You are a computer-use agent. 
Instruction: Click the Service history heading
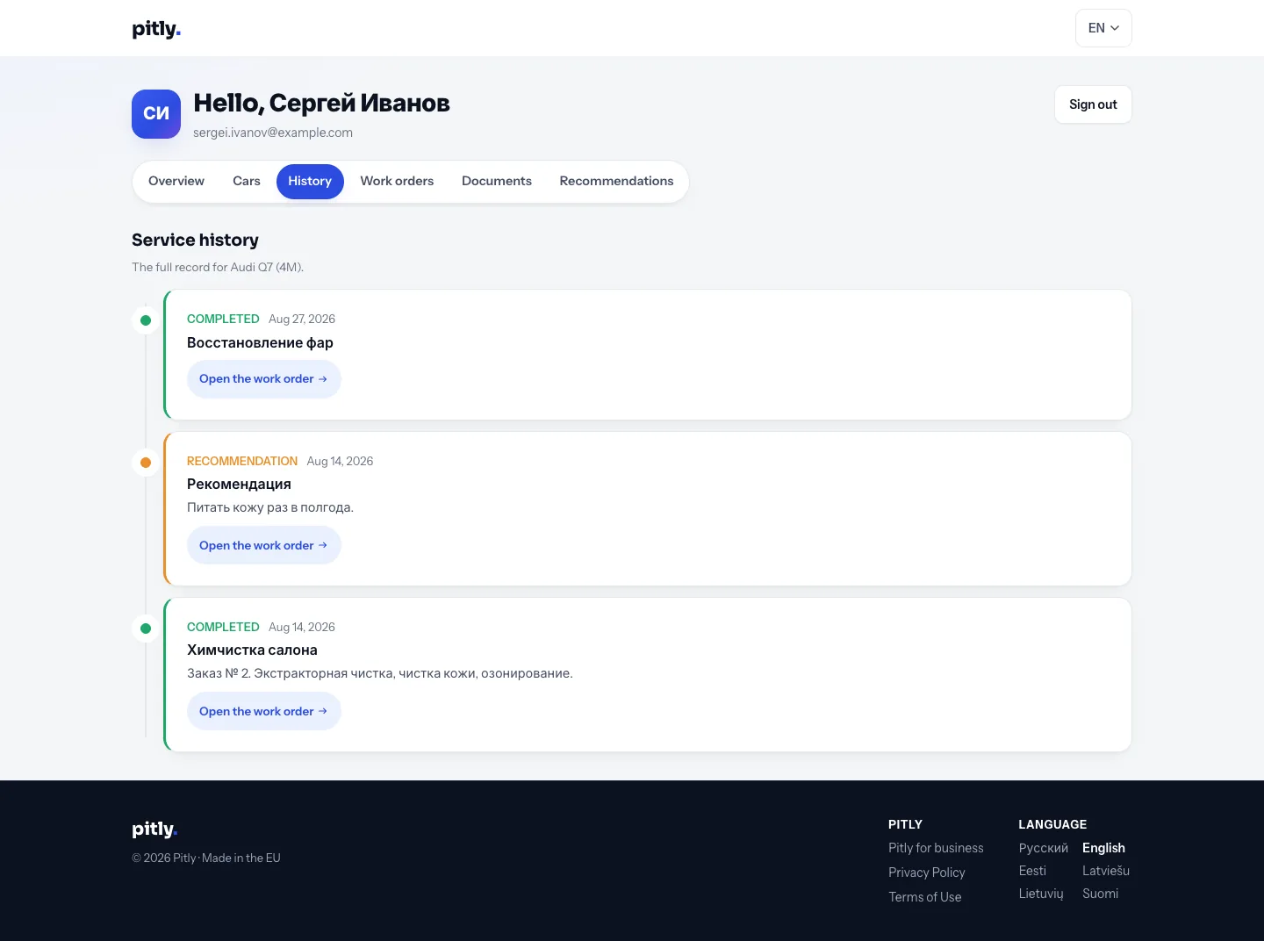(195, 240)
